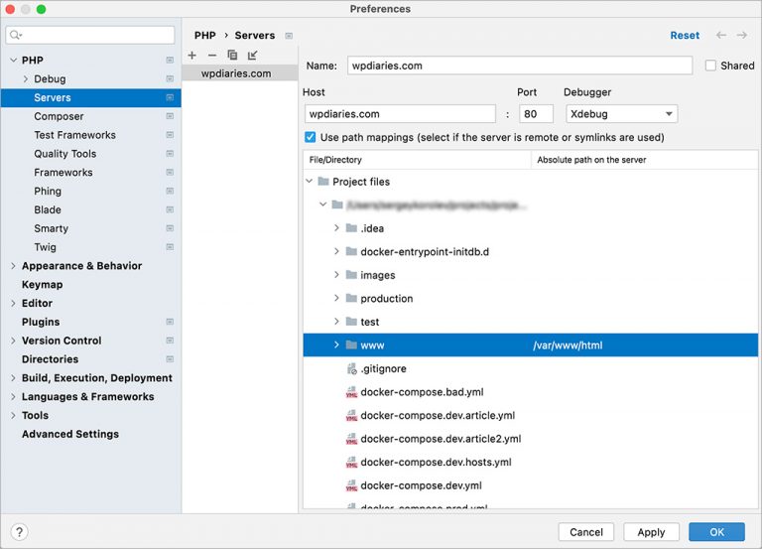Focus the settings search field

[90, 35]
